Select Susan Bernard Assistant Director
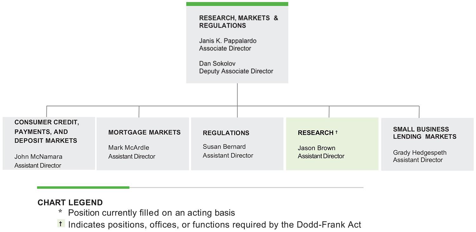Viewport: 476px width, 232px height. pos(228,151)
